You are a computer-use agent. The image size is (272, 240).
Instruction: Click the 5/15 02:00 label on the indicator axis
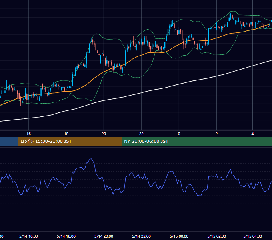click(216, 236)
